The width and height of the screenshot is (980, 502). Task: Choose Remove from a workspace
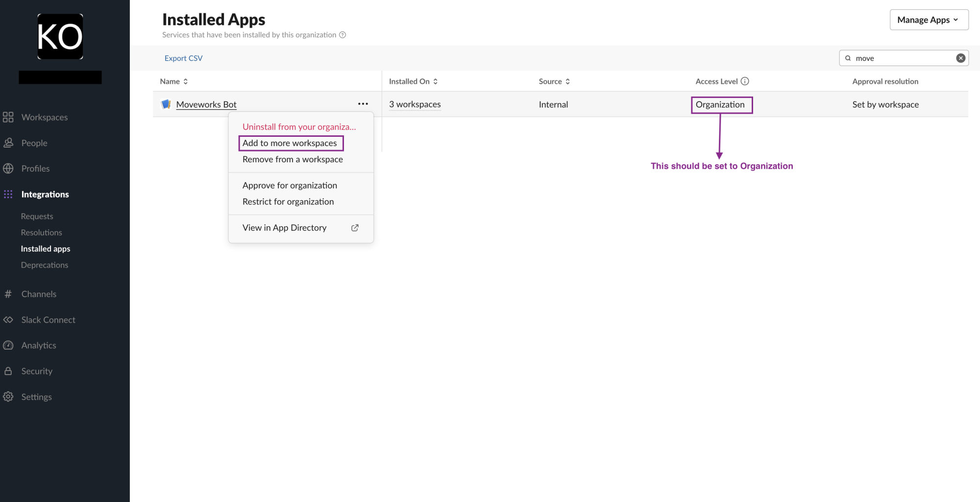pyautogui.click(x=293, y=159)
